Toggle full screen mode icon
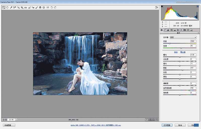Screen dimensions: 201x129 157,8
